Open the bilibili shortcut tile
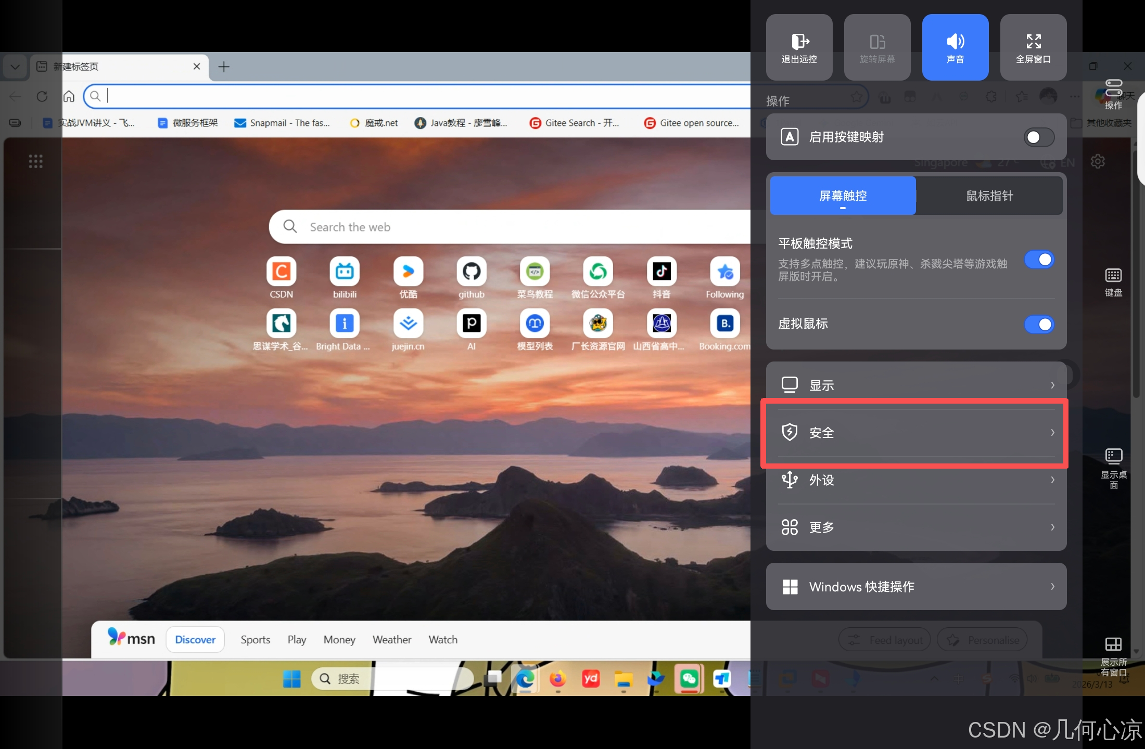 [x=345, y=272]
